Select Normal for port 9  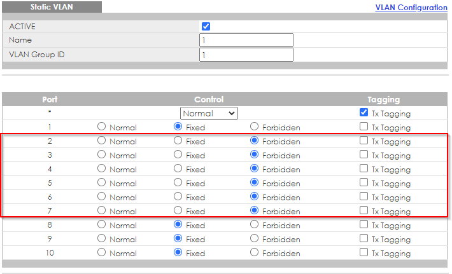tap(102, 238)
